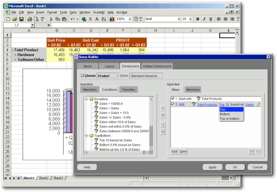This screenshot has height=192, width=277.
Task: Click the pencil edit icon beside Sales
Action: (258, 105)
